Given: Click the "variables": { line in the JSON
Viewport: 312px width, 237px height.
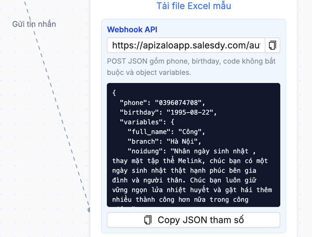Looking at the screenshot, I should [x=147, y=122].
